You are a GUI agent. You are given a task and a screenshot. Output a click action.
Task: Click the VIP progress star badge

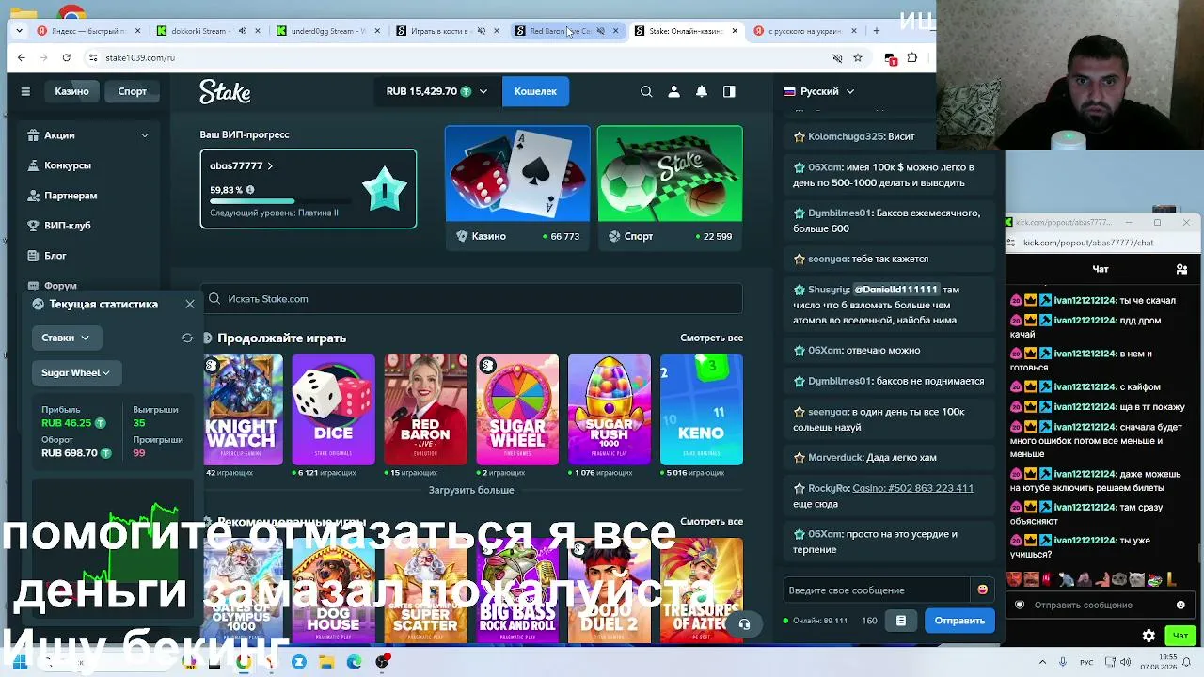[385, 188]
